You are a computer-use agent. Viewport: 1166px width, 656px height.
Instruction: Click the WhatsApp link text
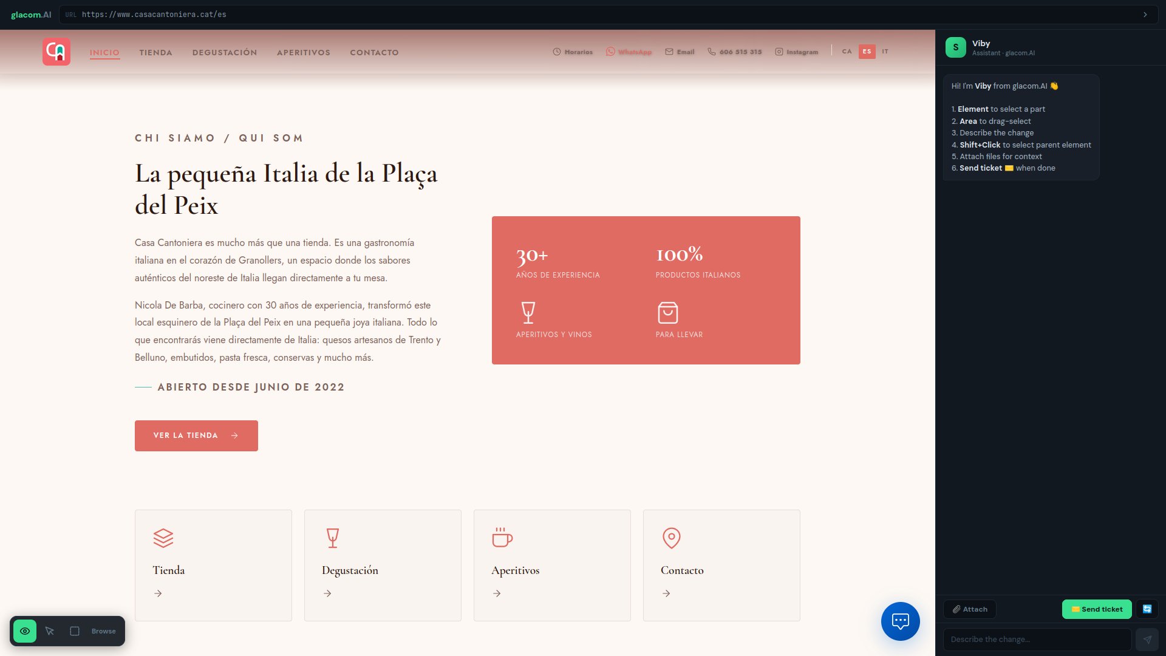coord(635,52)
